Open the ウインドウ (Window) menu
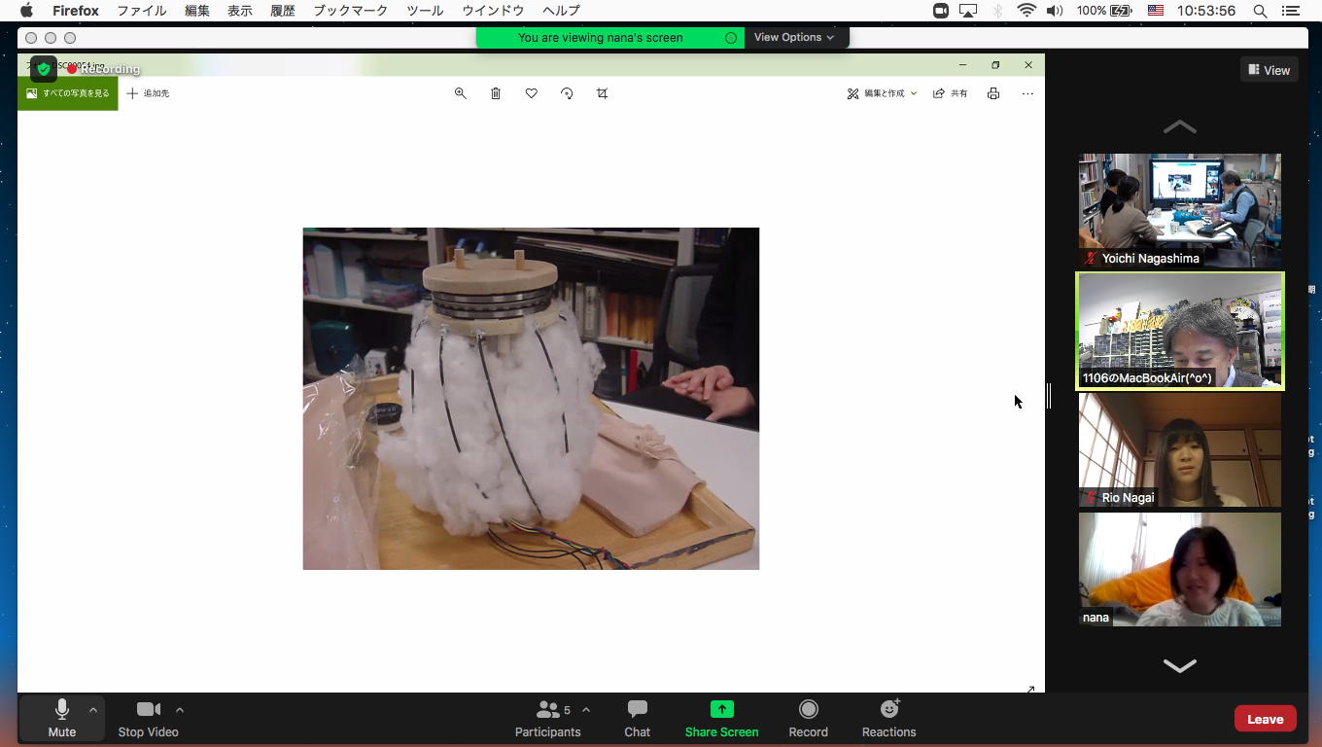This screenshot has width=1322, height=747. (x=493, y=11)
